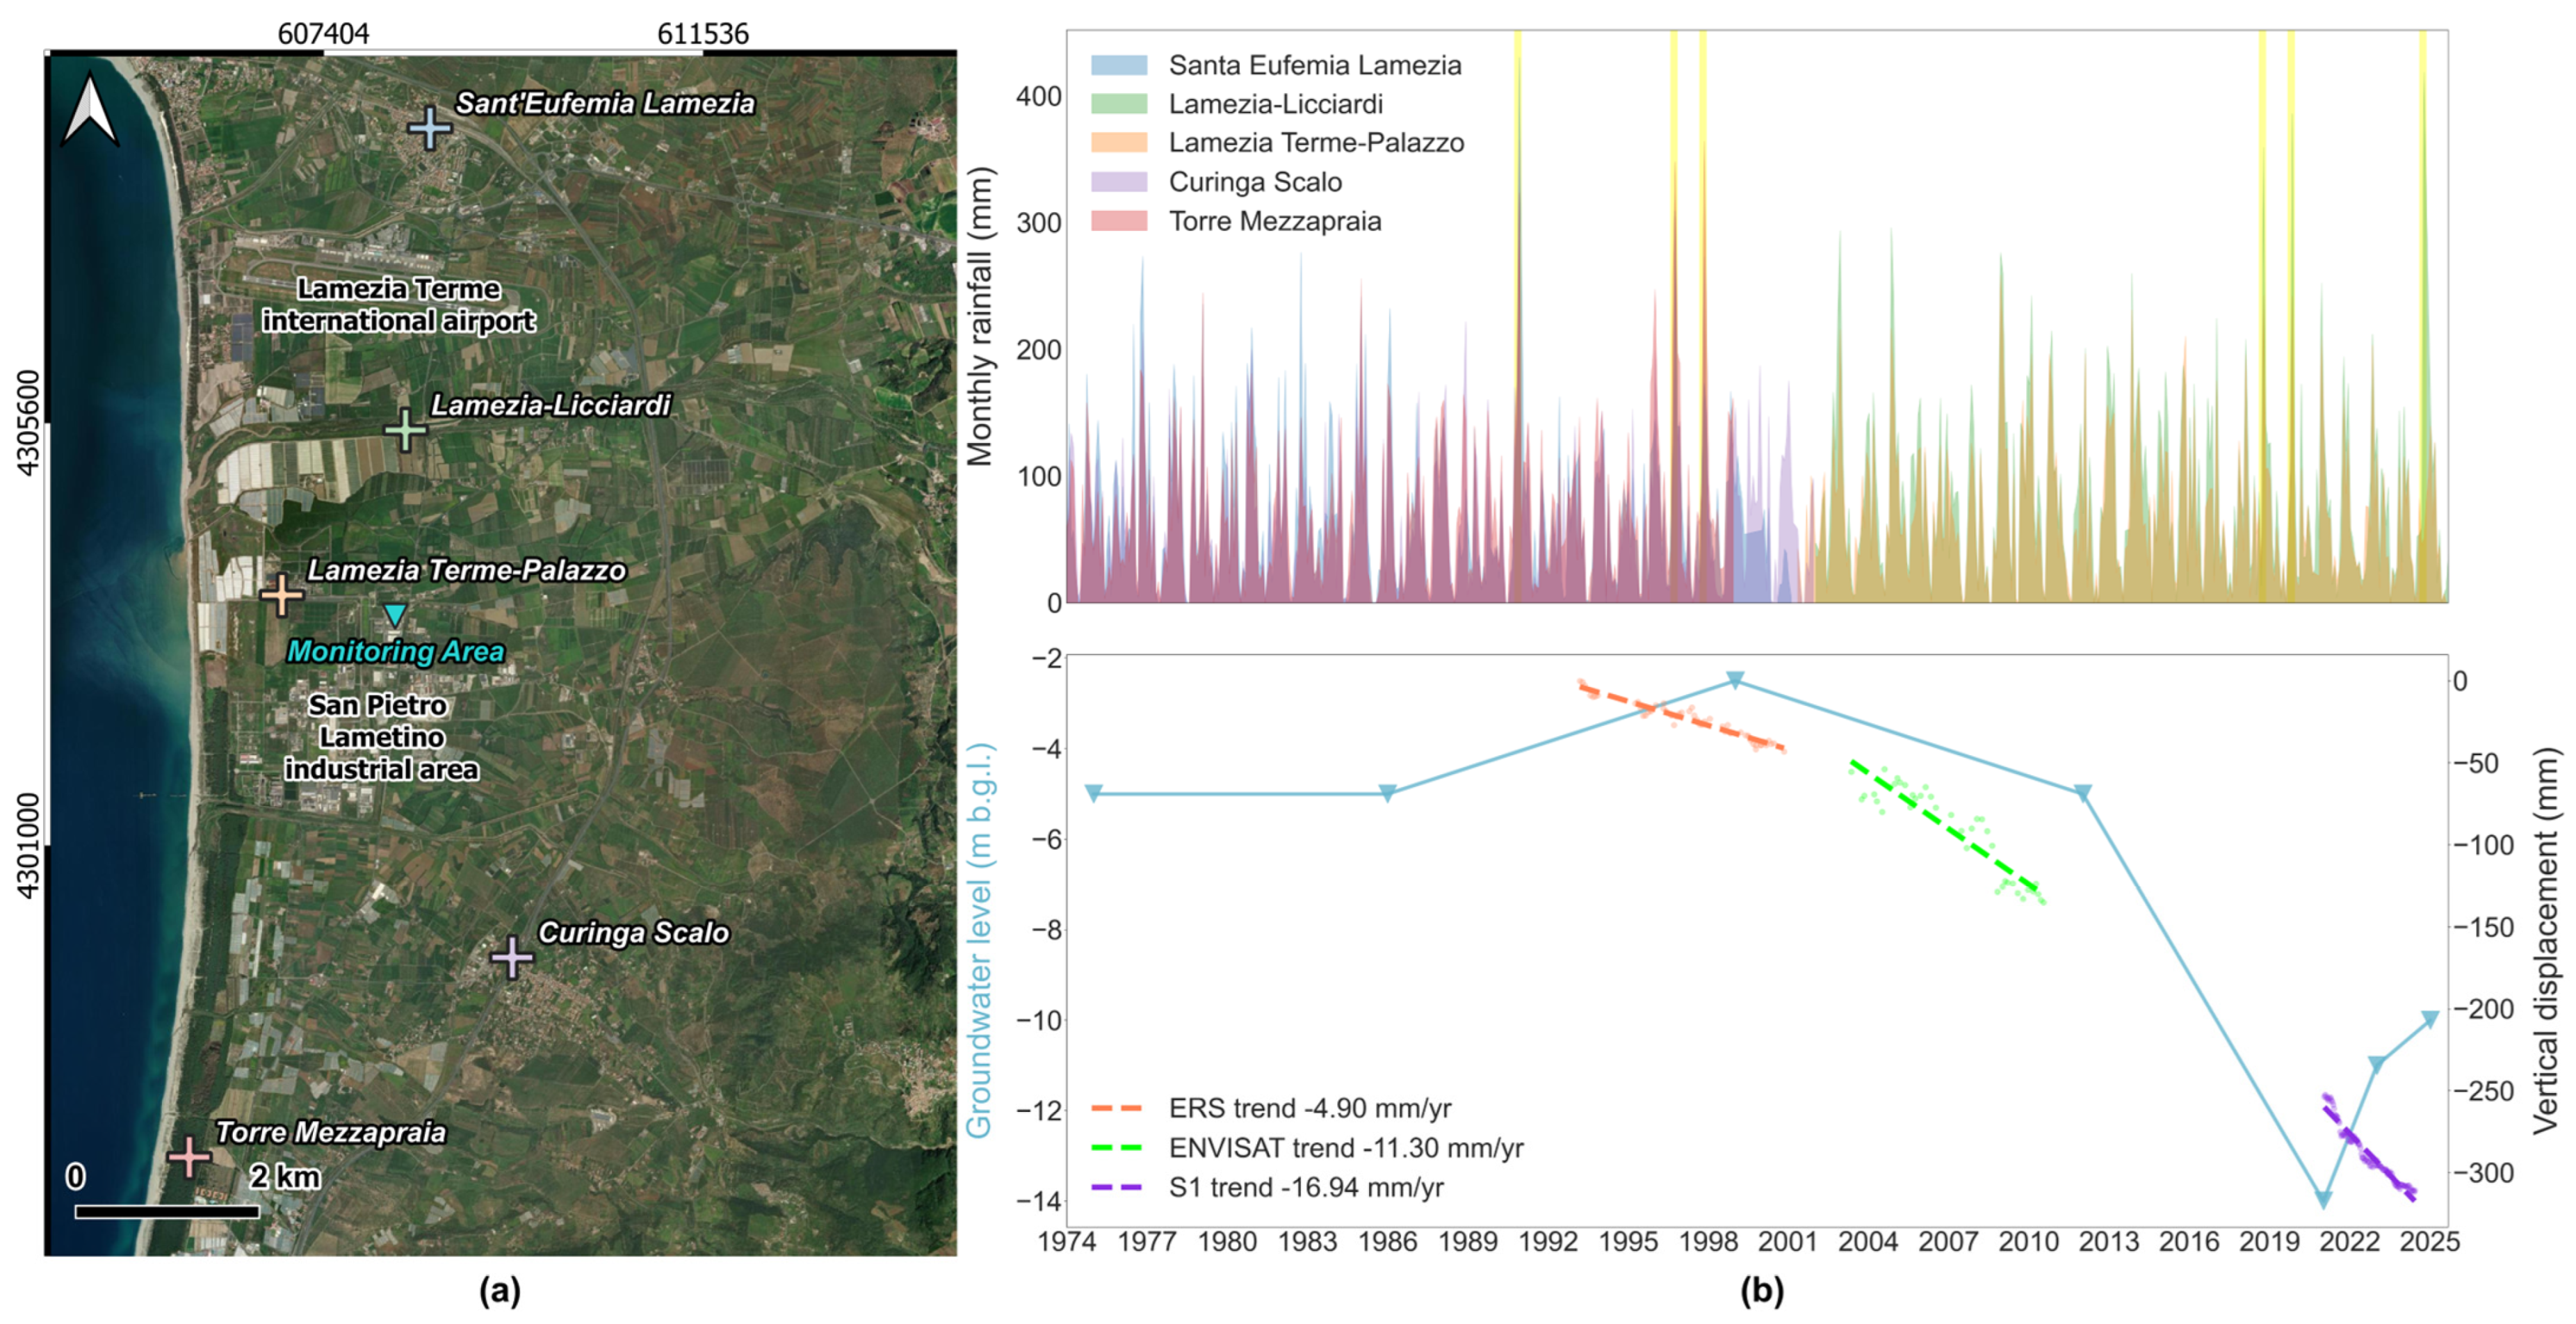Click the 2 km scale bar
2576x1324 pixels.
point(167,1212)
